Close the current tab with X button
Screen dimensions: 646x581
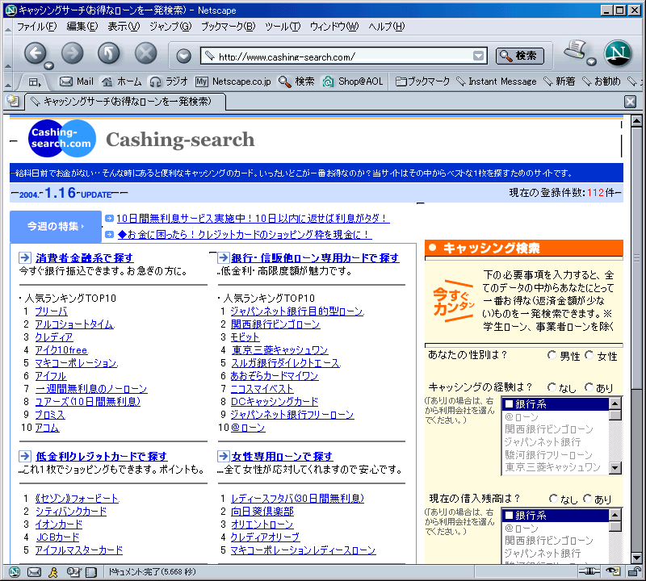[630, 102]
